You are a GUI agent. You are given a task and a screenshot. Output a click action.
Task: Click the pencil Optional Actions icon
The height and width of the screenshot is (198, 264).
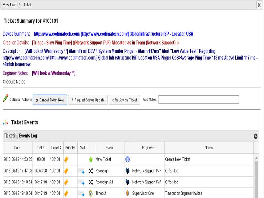[6, 98]
